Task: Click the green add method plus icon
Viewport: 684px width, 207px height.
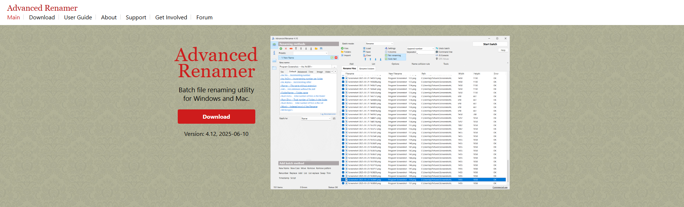Action: point(281,49)
